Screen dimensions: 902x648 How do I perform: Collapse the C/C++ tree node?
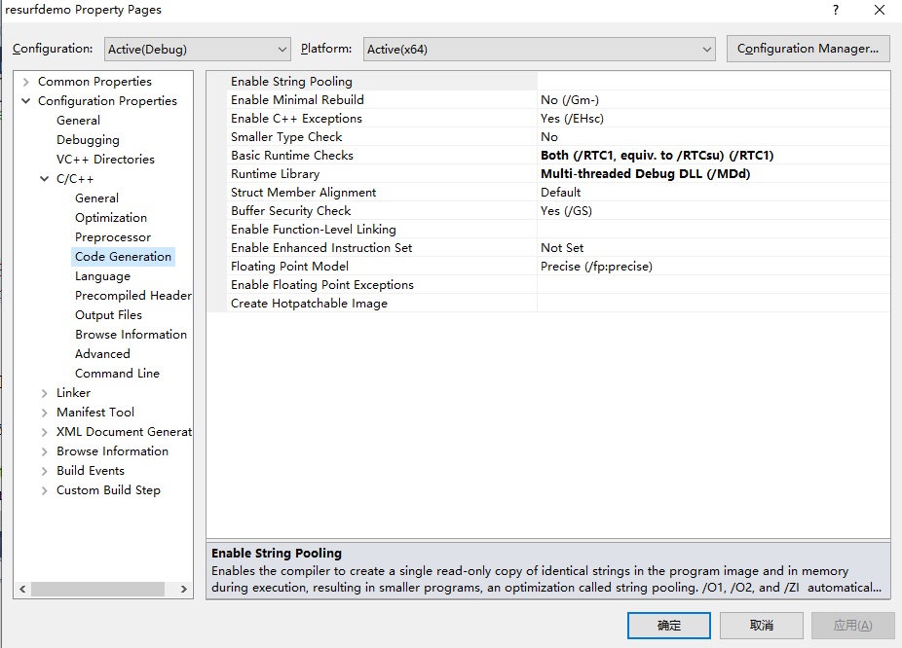click(45, 179)
